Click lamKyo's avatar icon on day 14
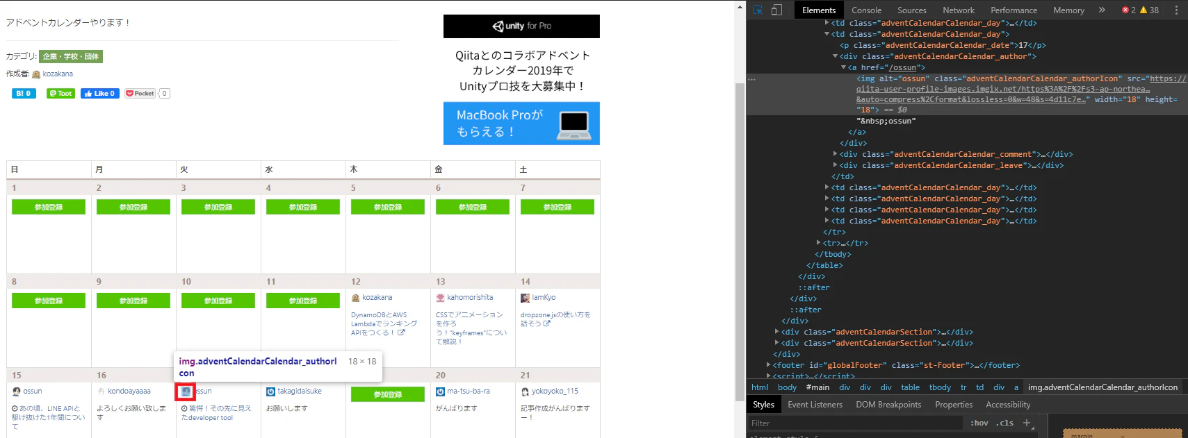 click(525, 298)
